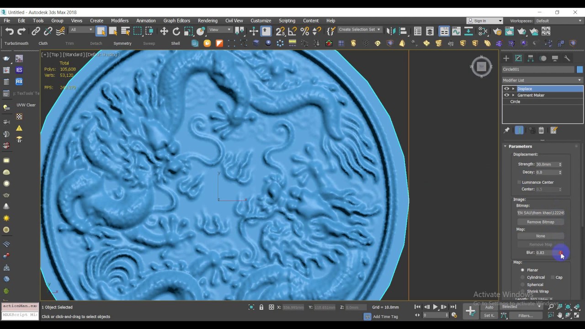This screenshot has height=329, width=585.
Task: Toggle the Angle Snap icon
Action: [292, 32]
